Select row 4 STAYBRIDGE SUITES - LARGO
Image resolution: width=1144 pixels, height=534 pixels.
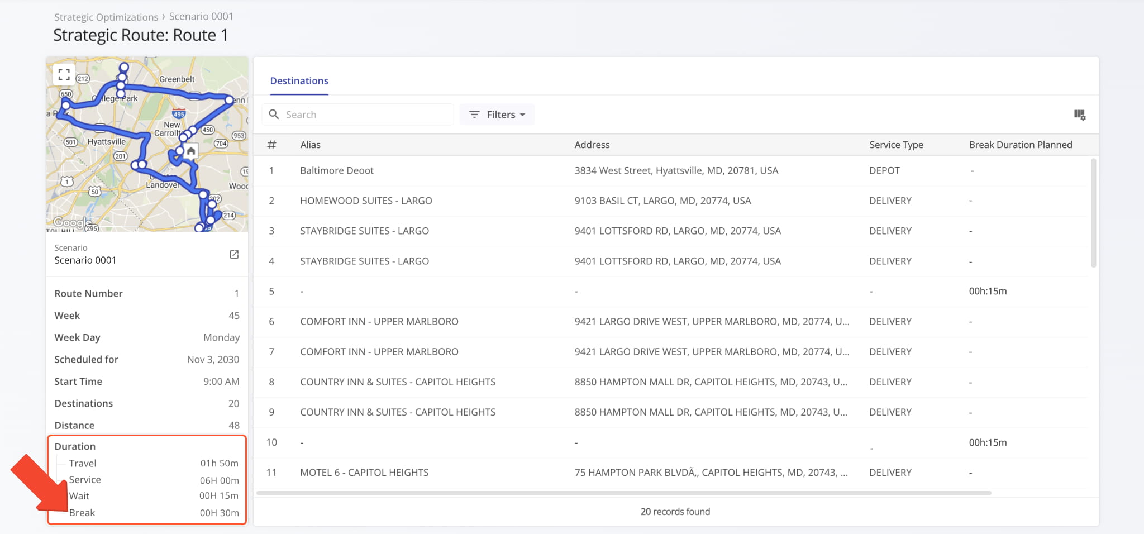(670, 261)
